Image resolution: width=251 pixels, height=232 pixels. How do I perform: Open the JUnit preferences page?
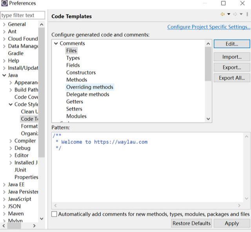tap(20, 170)
